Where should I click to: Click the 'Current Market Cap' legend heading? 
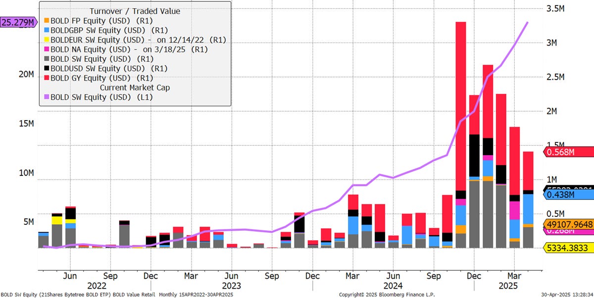pos(135,87)
